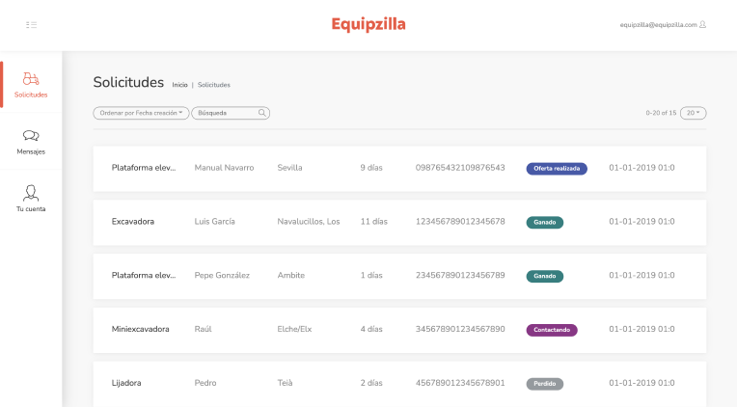Click the sidebar collapse menu icon

[32, 25]
